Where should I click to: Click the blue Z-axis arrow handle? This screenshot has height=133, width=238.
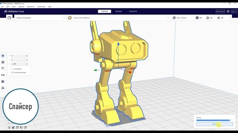click(118, 44)
